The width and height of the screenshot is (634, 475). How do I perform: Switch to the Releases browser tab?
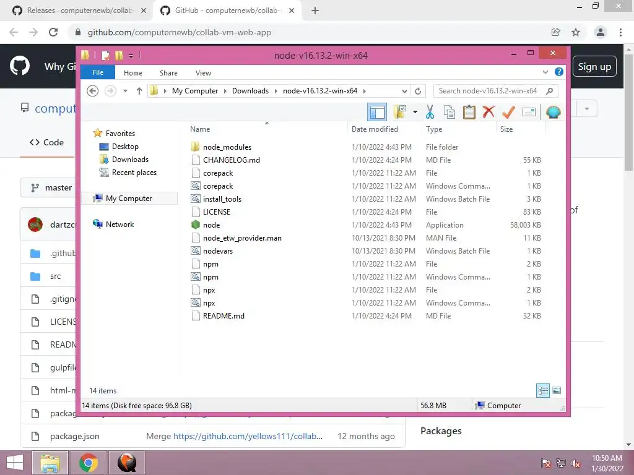click(79, 11)
